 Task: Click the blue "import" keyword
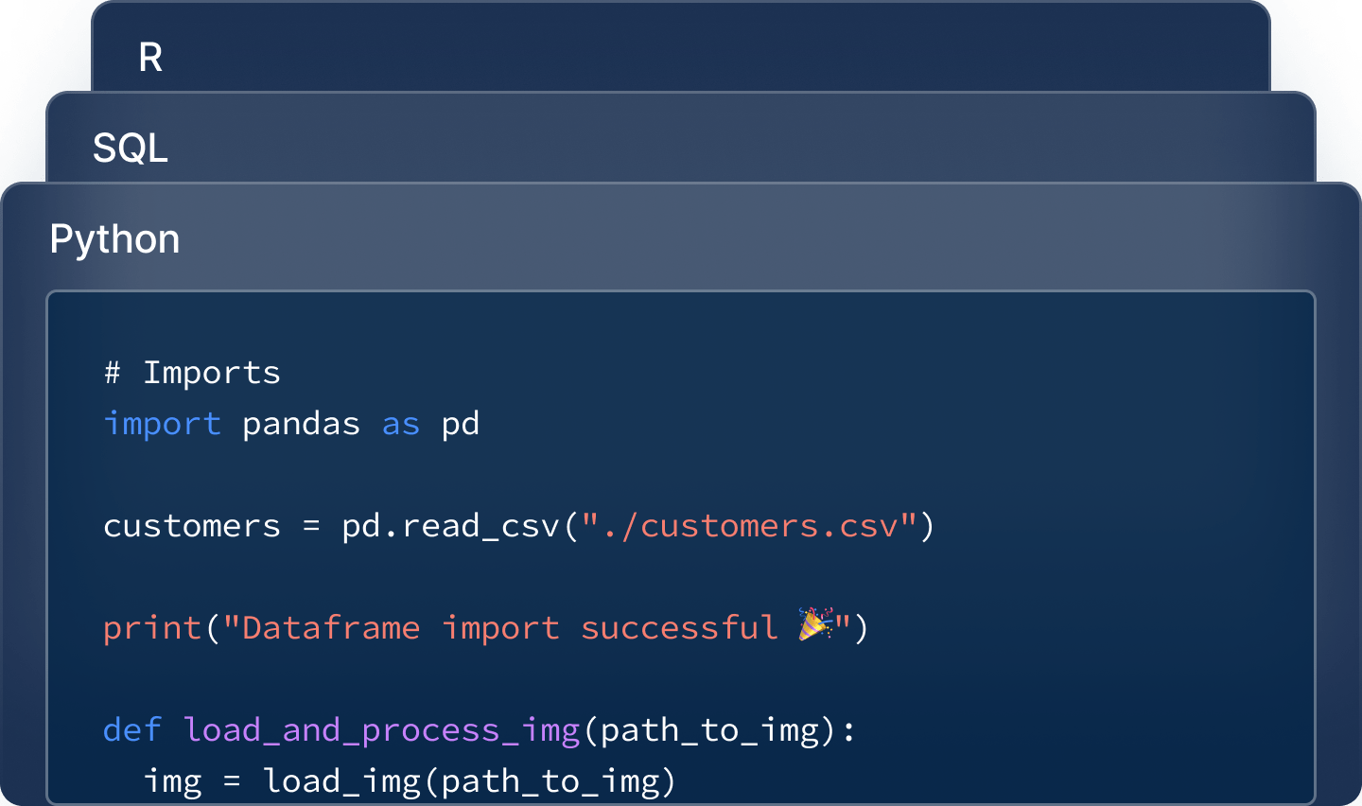tap(162, 424)
